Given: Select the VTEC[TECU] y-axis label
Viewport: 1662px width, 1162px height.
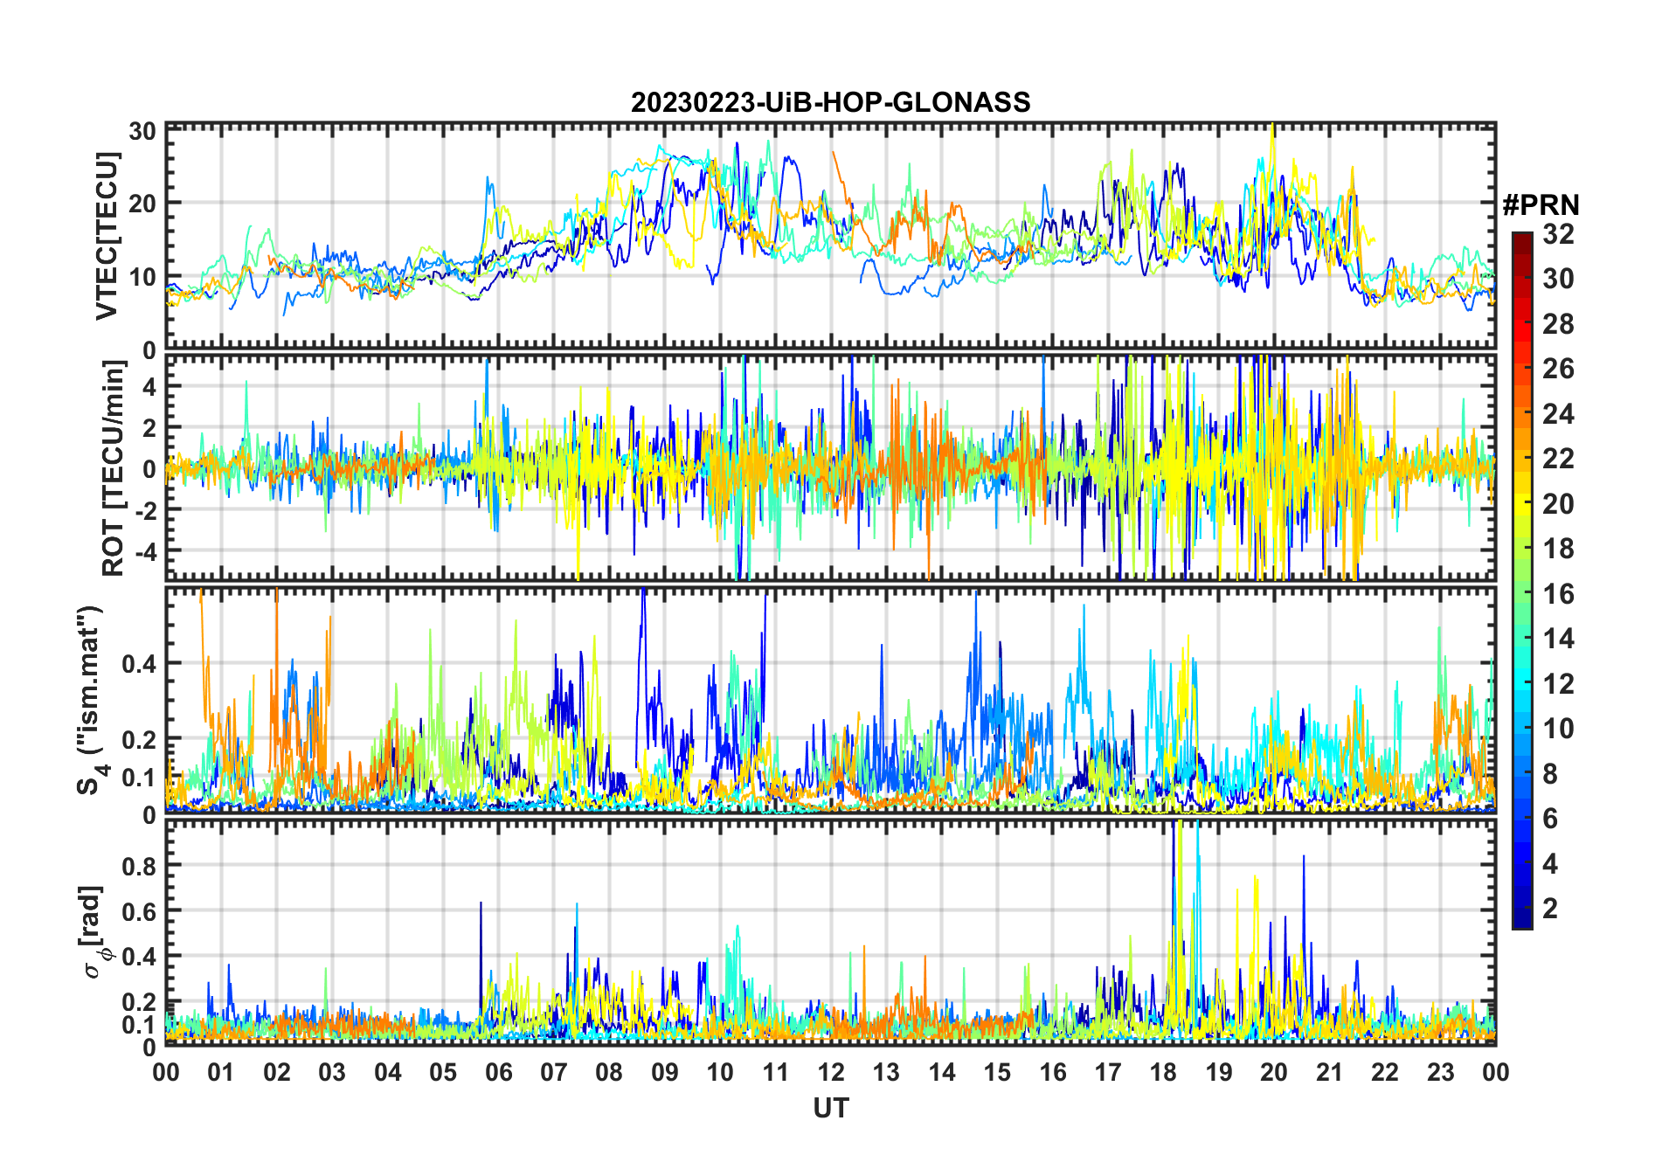Looking at the screenshot, I should (x=107, y=236).
